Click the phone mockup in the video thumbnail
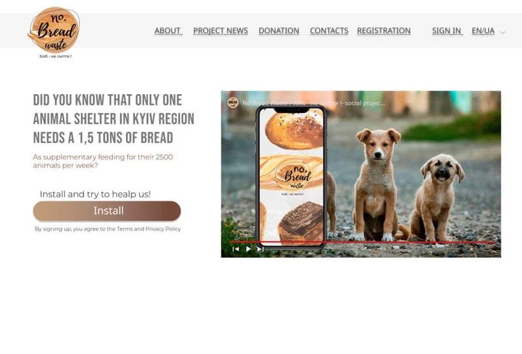 [291, 176]
